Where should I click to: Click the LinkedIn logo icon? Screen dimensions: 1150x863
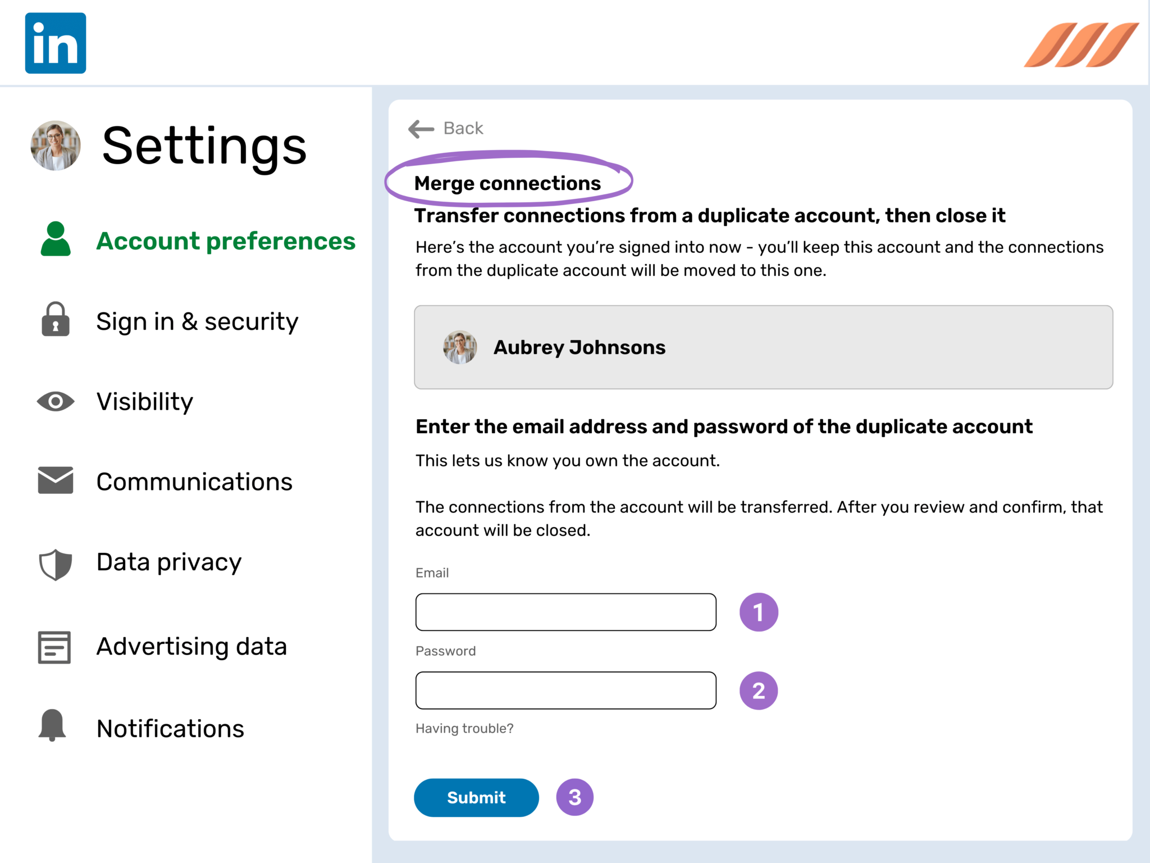(x=55, y=42)
